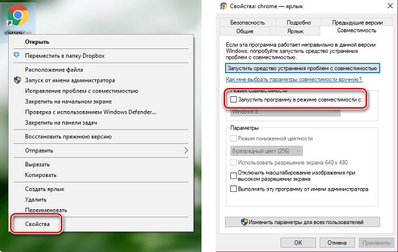This screenshot has width=398, height=252.
Task: Run the compatibility troubleshooter button
Action: [x=302, y=68]
